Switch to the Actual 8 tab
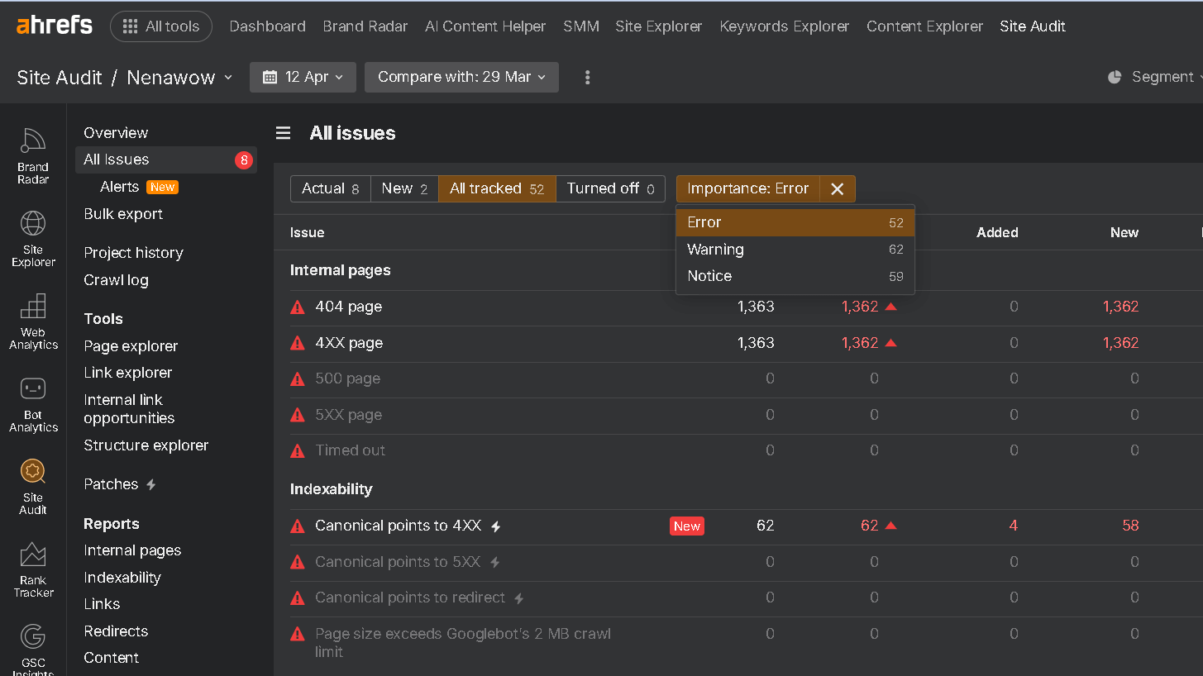The height and width of the screenshot is (676, 1203). pyautogui.click(x=331, y=188)
